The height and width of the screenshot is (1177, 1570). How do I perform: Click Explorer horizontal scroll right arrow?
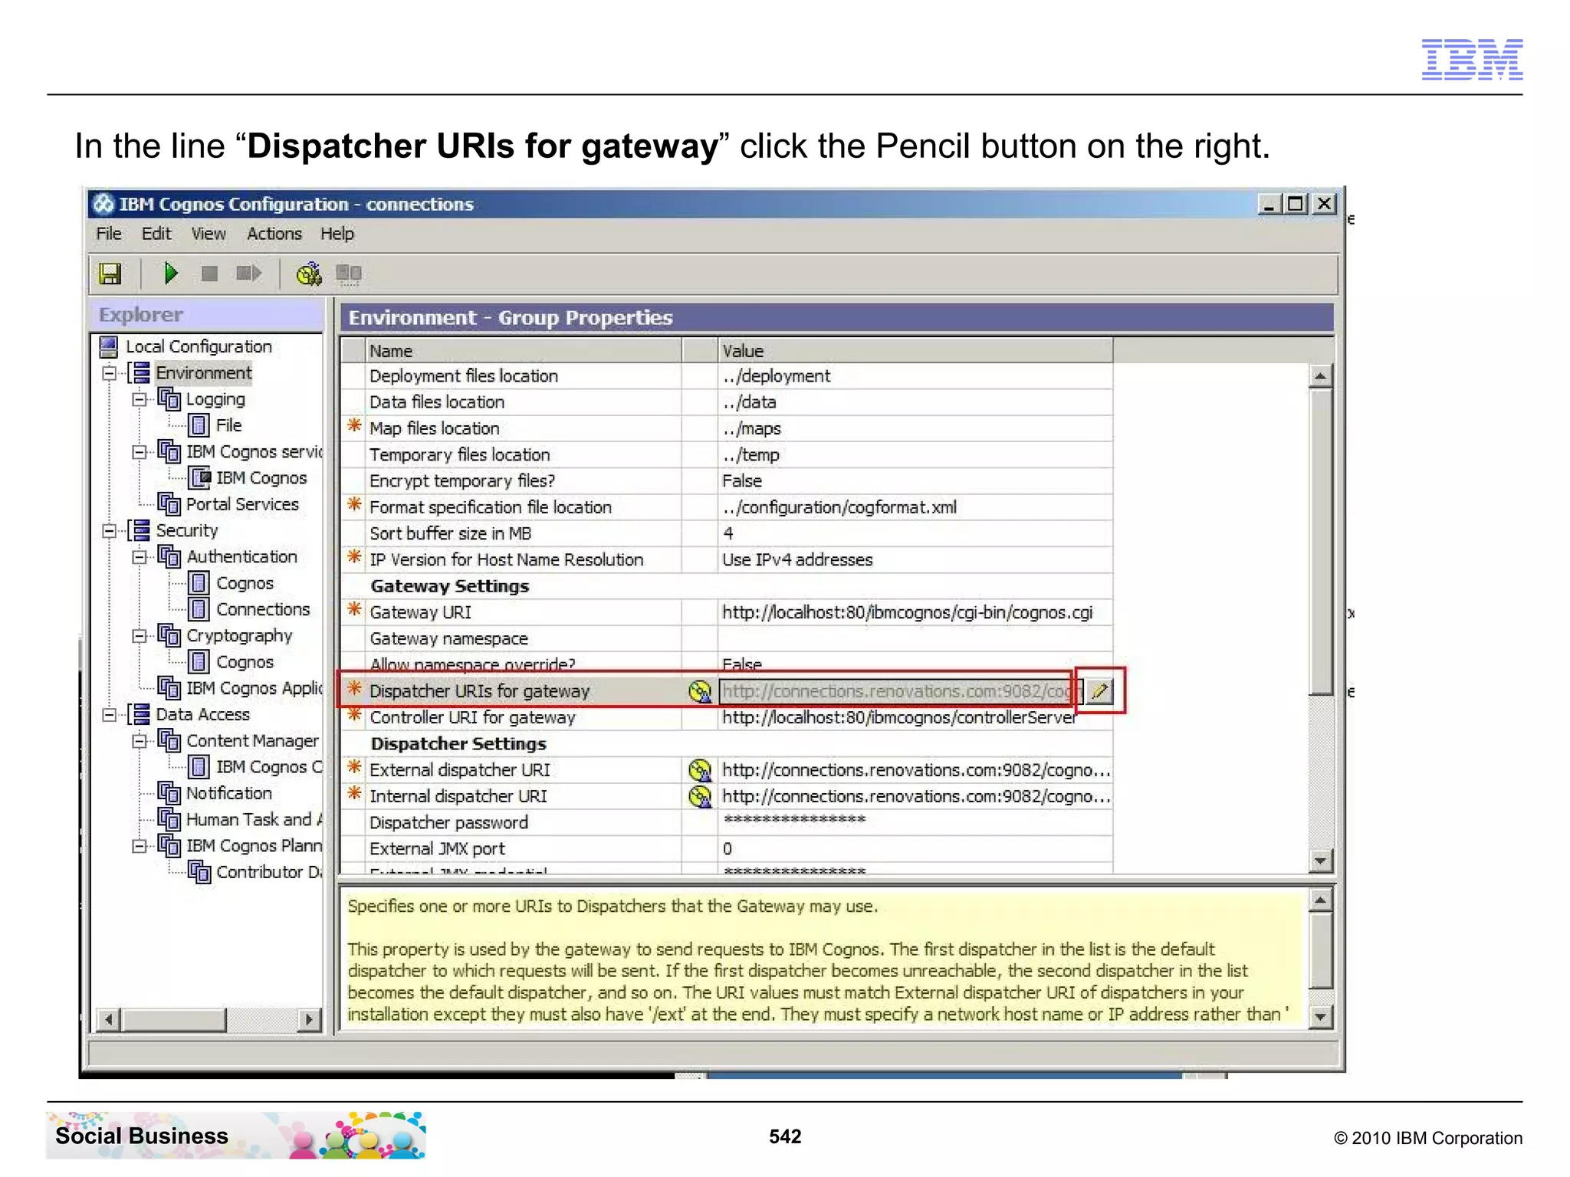click(x=309, y=1019)
